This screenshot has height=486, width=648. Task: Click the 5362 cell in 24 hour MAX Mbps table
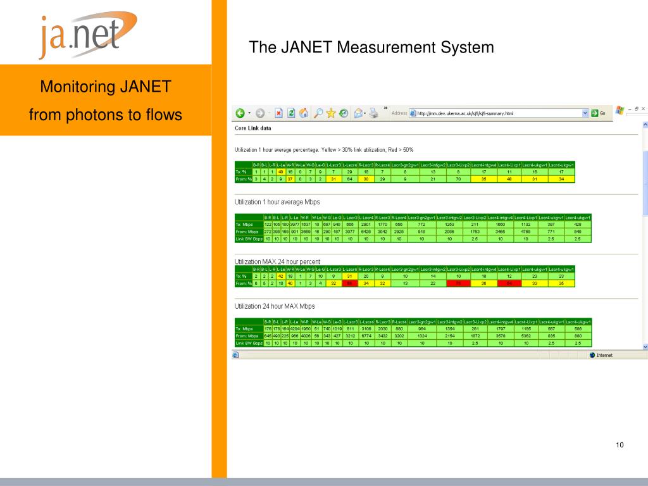526,336
